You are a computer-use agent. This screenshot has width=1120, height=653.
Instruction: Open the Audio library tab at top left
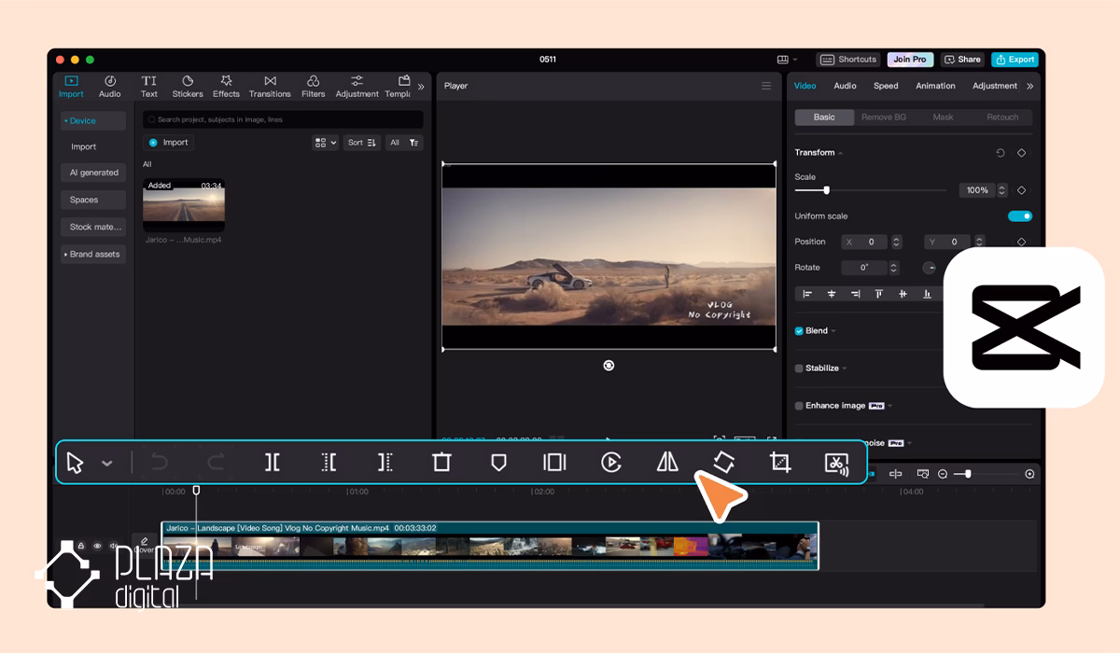[x=110, y=87]
